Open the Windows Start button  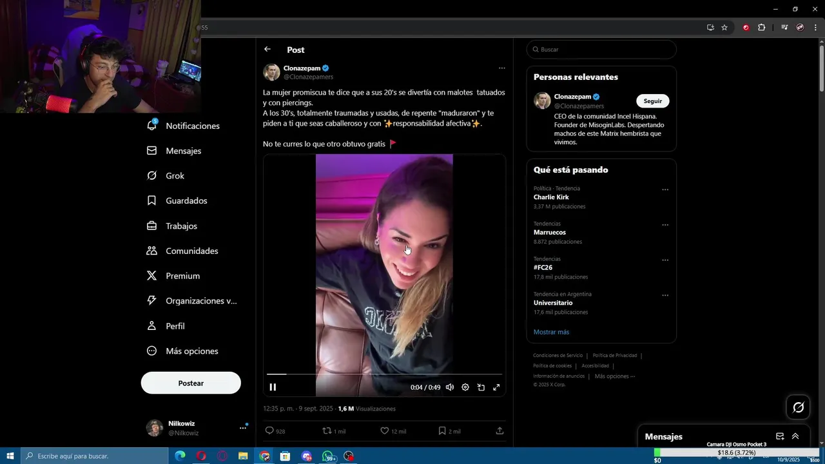click(10, 456)
